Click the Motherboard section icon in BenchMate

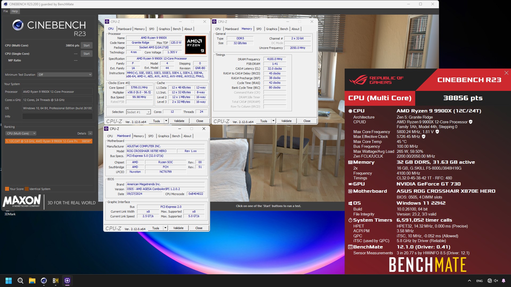[350, 191]
